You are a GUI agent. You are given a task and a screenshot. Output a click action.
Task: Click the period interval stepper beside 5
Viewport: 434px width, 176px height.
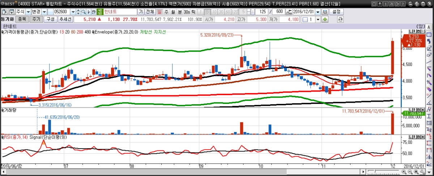point(248,12)
